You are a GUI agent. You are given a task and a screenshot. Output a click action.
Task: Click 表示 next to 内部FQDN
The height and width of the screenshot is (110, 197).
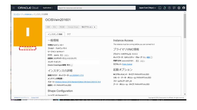click(137, 61)
